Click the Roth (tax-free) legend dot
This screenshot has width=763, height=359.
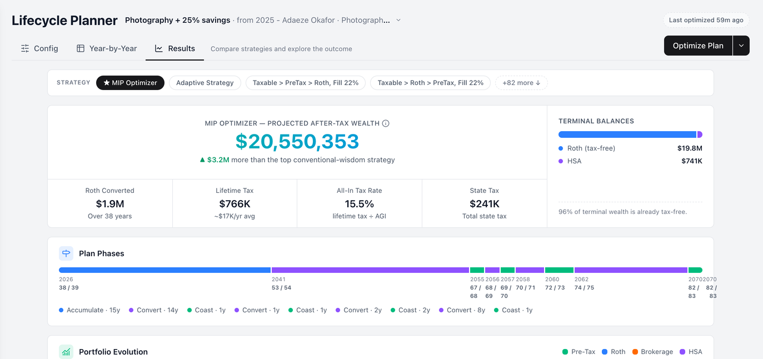pyautogui.click(x=561, y=148)
